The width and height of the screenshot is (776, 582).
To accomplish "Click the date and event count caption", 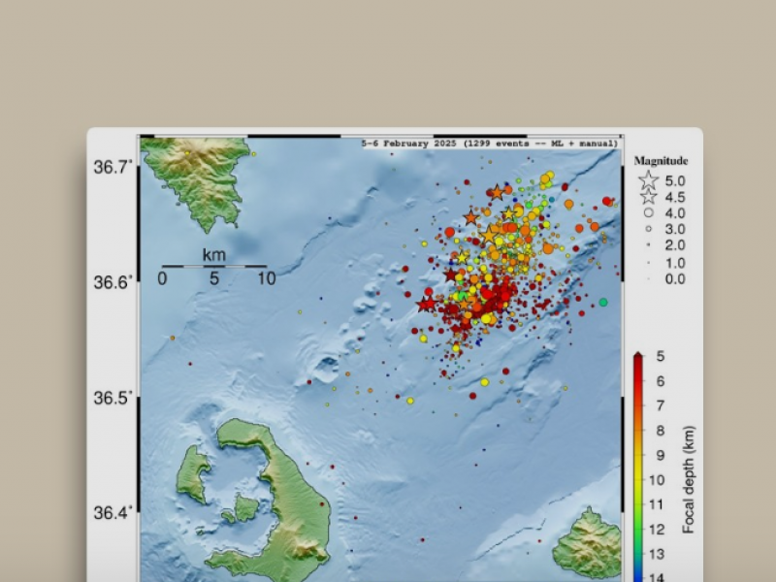I will [x=489, y=143].
